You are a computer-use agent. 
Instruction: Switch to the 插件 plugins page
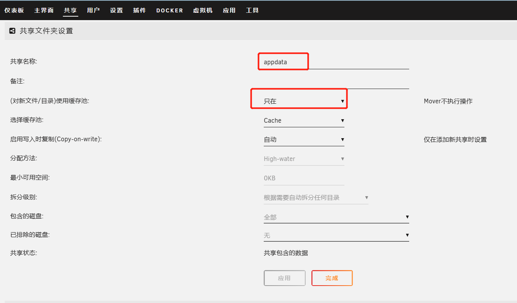pyautogui.click(x=140, y=10)
